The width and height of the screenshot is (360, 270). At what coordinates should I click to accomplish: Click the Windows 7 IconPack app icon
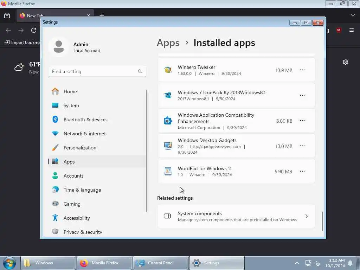click(x=168, y=95)
